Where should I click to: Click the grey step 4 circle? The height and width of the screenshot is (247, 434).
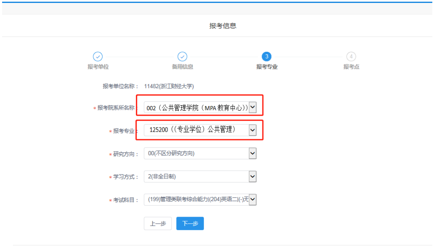tap(351, 57)
